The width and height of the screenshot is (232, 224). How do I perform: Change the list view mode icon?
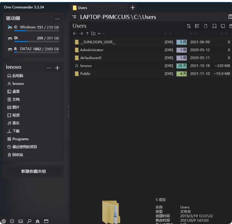click(x=197, y=26)
